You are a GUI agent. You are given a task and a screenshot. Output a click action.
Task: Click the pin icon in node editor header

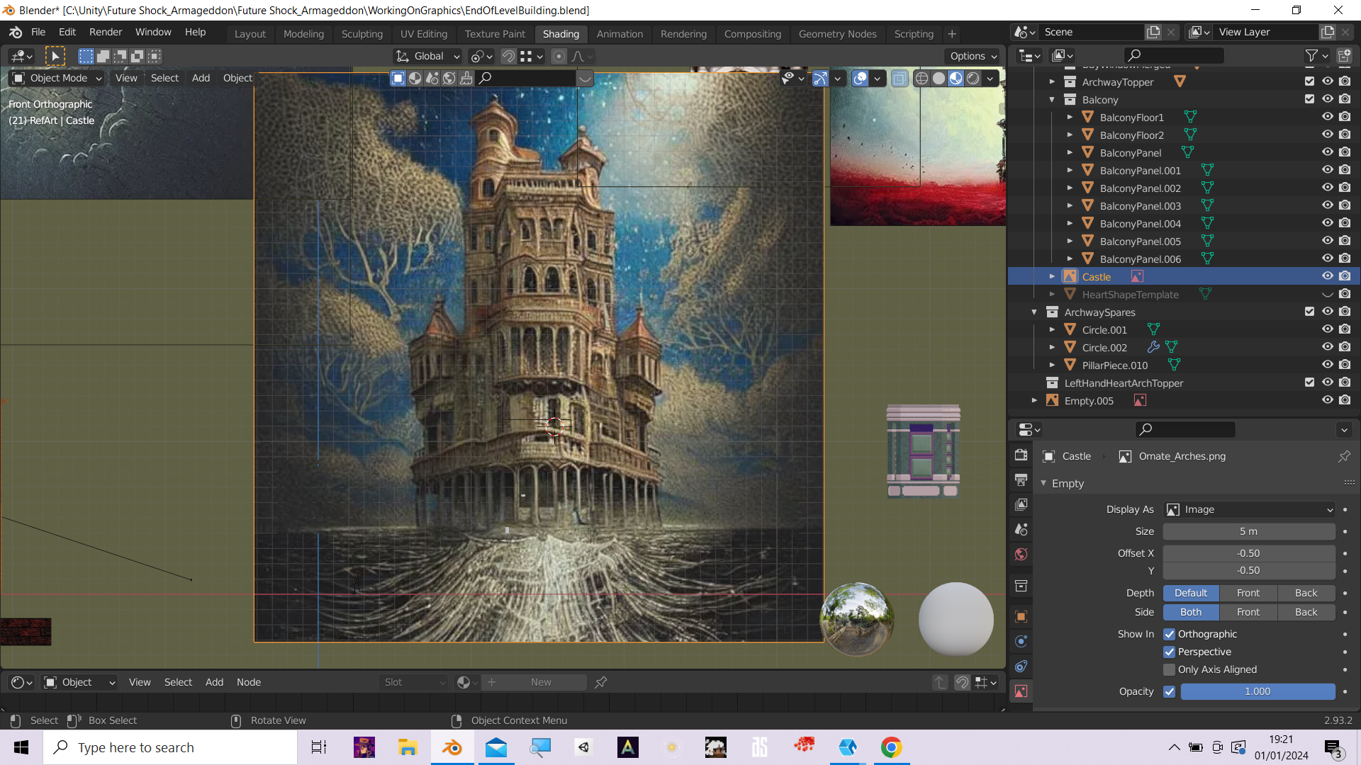pos(601,682)
